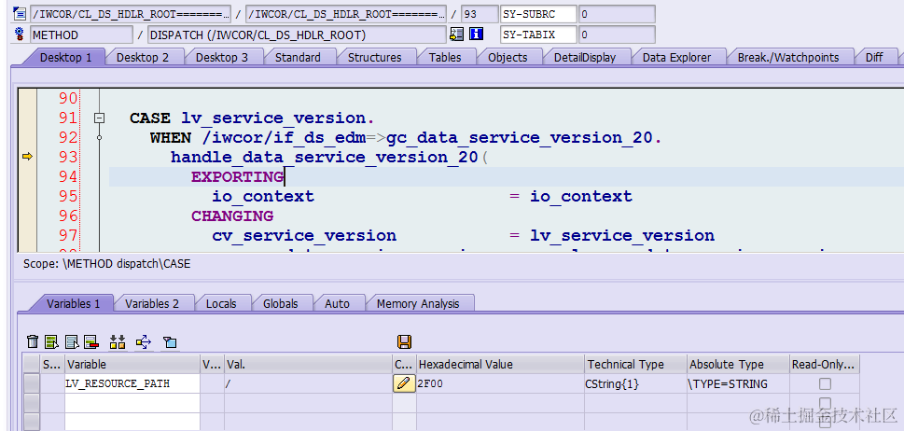Select the row selector for LV_RESOURCE_PATH

[32, 383]
